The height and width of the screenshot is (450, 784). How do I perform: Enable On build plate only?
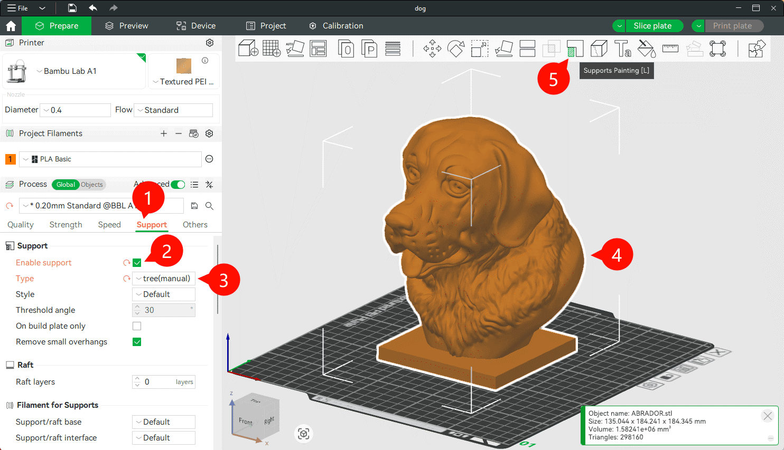point(137,326)
